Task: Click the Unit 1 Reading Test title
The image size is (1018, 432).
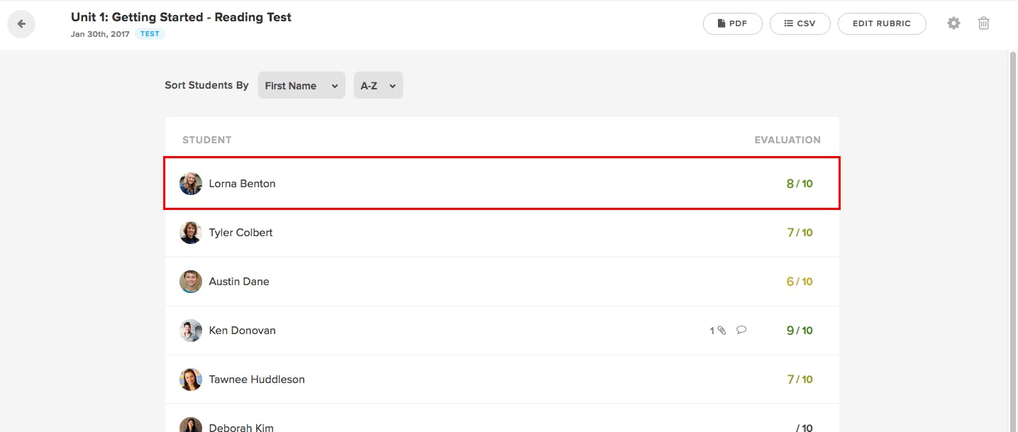Action: pos(181,17)
